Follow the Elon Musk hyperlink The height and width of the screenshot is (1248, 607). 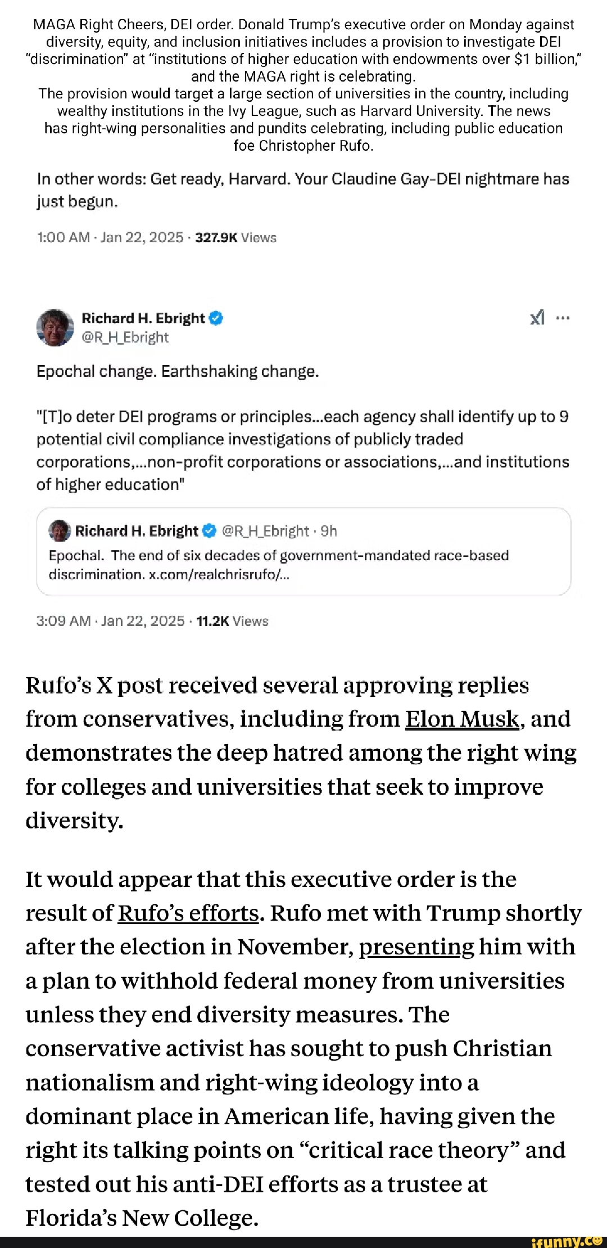pyautogui.click(x=462, y=719)
